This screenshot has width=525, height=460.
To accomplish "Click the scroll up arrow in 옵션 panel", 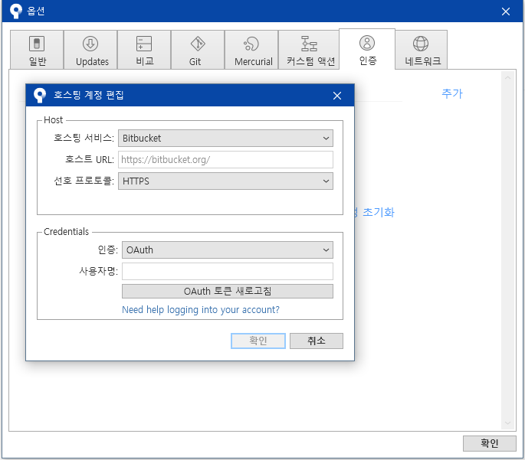I will tap(507, 78).
